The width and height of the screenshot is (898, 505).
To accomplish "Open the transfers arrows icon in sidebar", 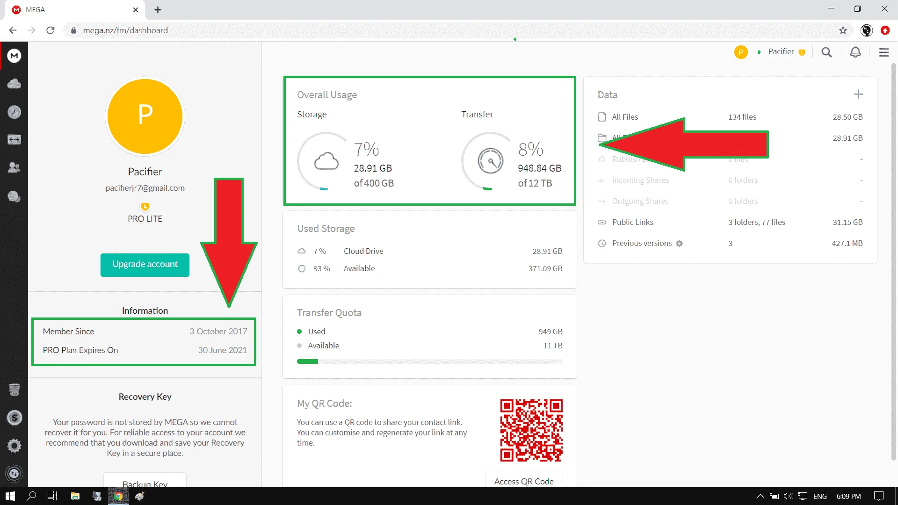I will point(14,140).
